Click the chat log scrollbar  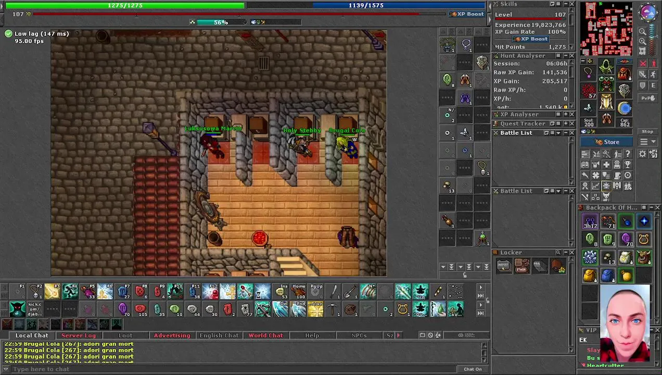coord(485,353)
